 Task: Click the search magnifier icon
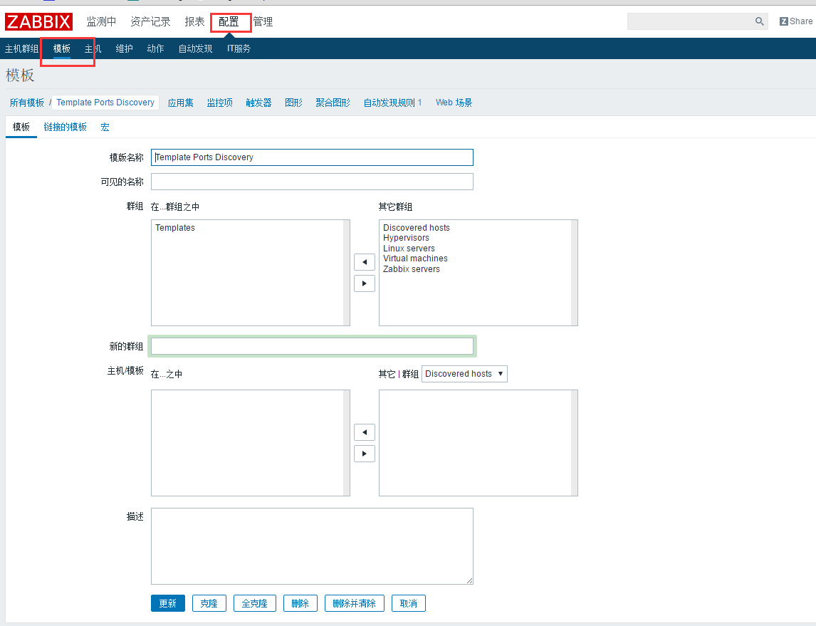(x=759, y=21)
